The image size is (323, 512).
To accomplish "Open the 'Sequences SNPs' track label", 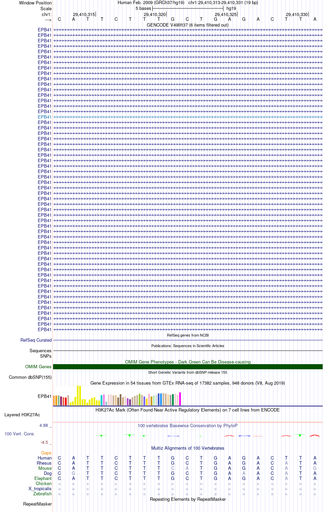I will pyautogui.click(x=40, y=353).
